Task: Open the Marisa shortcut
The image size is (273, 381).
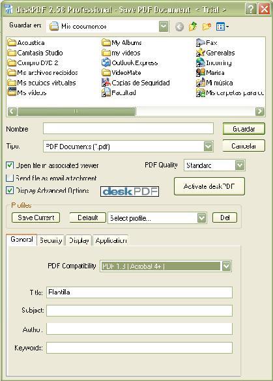Action: [210, 73]
